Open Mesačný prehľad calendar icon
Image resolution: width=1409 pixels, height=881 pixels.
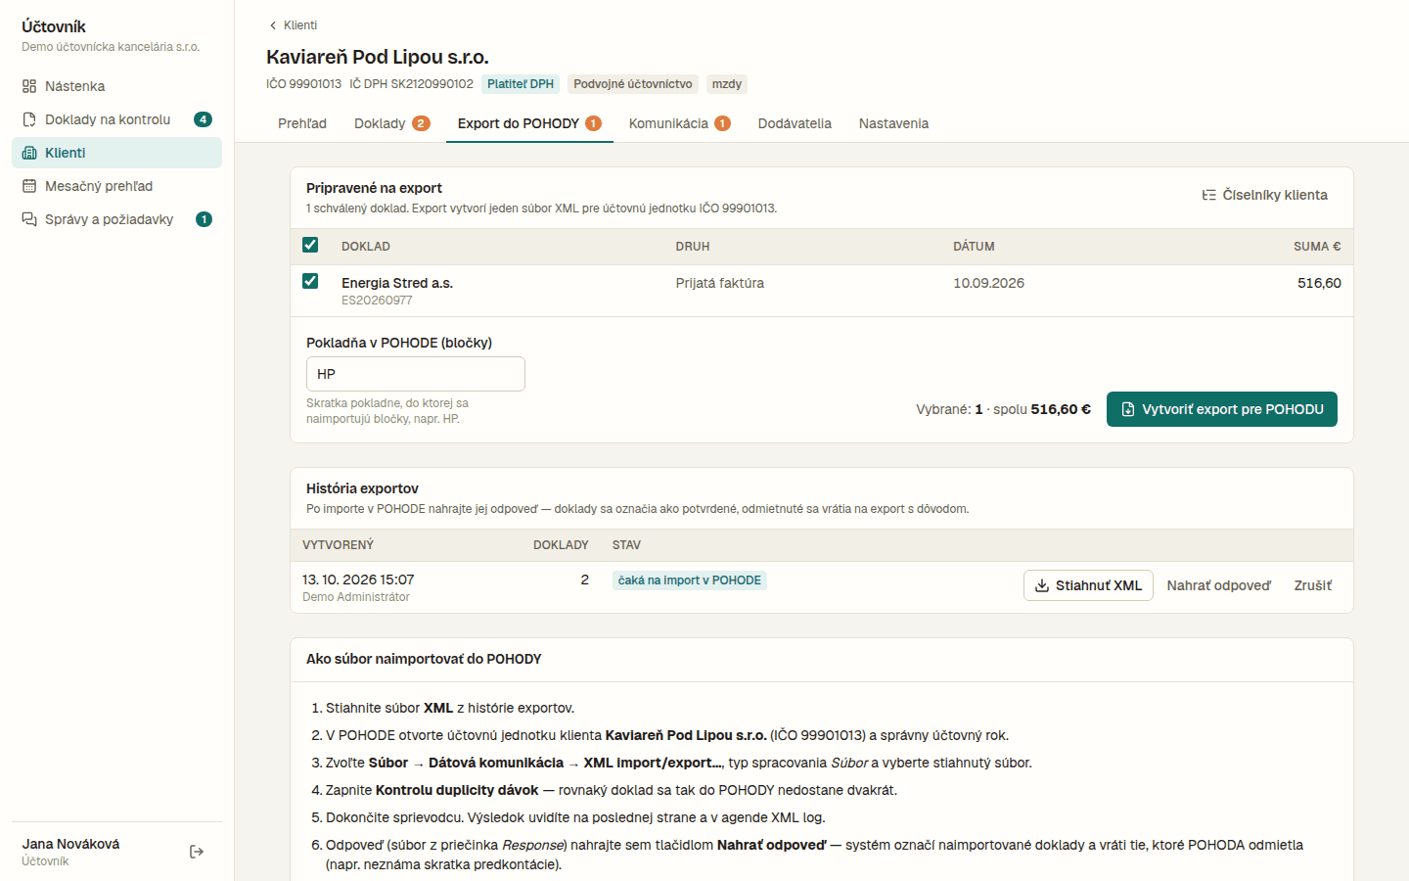pyautogui.click(x=29, y=186)
